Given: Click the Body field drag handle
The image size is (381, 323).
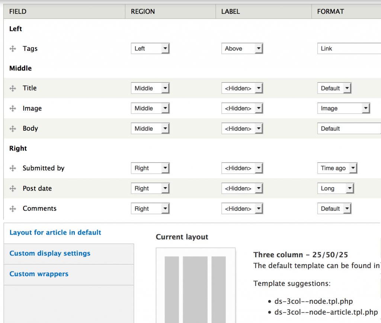Looking at the screenshot, I should click(x=13, y=128).
